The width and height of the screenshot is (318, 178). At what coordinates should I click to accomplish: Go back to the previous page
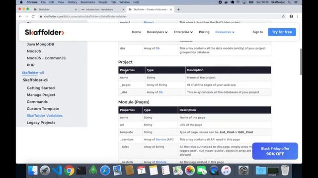point(20,16)
